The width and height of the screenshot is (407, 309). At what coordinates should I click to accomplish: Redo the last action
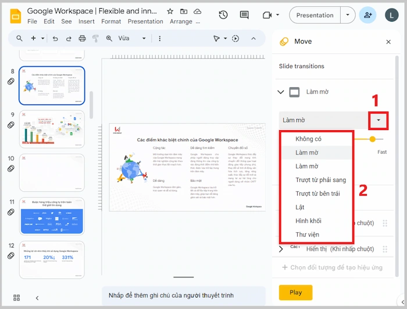(69, 38)
